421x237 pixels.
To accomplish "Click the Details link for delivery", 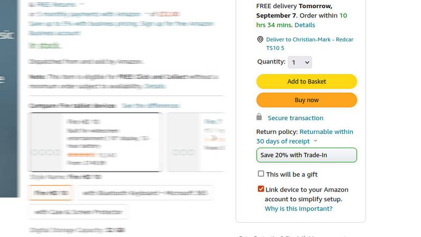I will pyautogui.click(x=305, y=25).
